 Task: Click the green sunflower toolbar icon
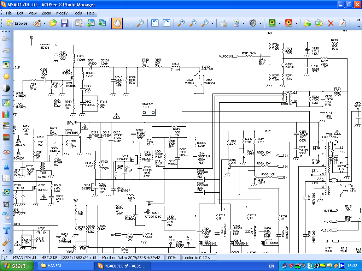272,23
